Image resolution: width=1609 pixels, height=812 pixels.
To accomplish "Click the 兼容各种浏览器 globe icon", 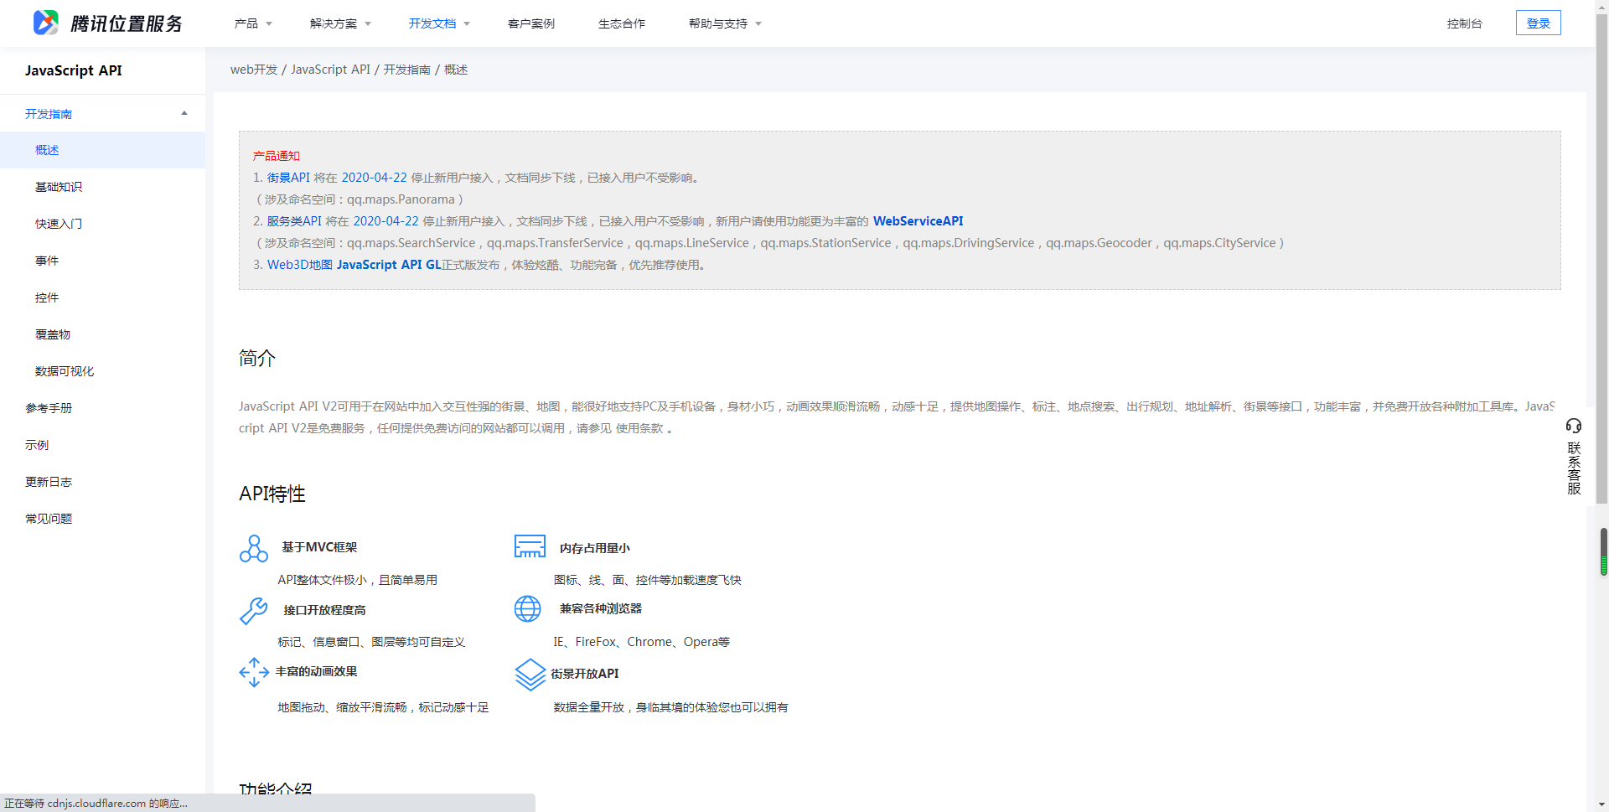I will click(528, 609).
